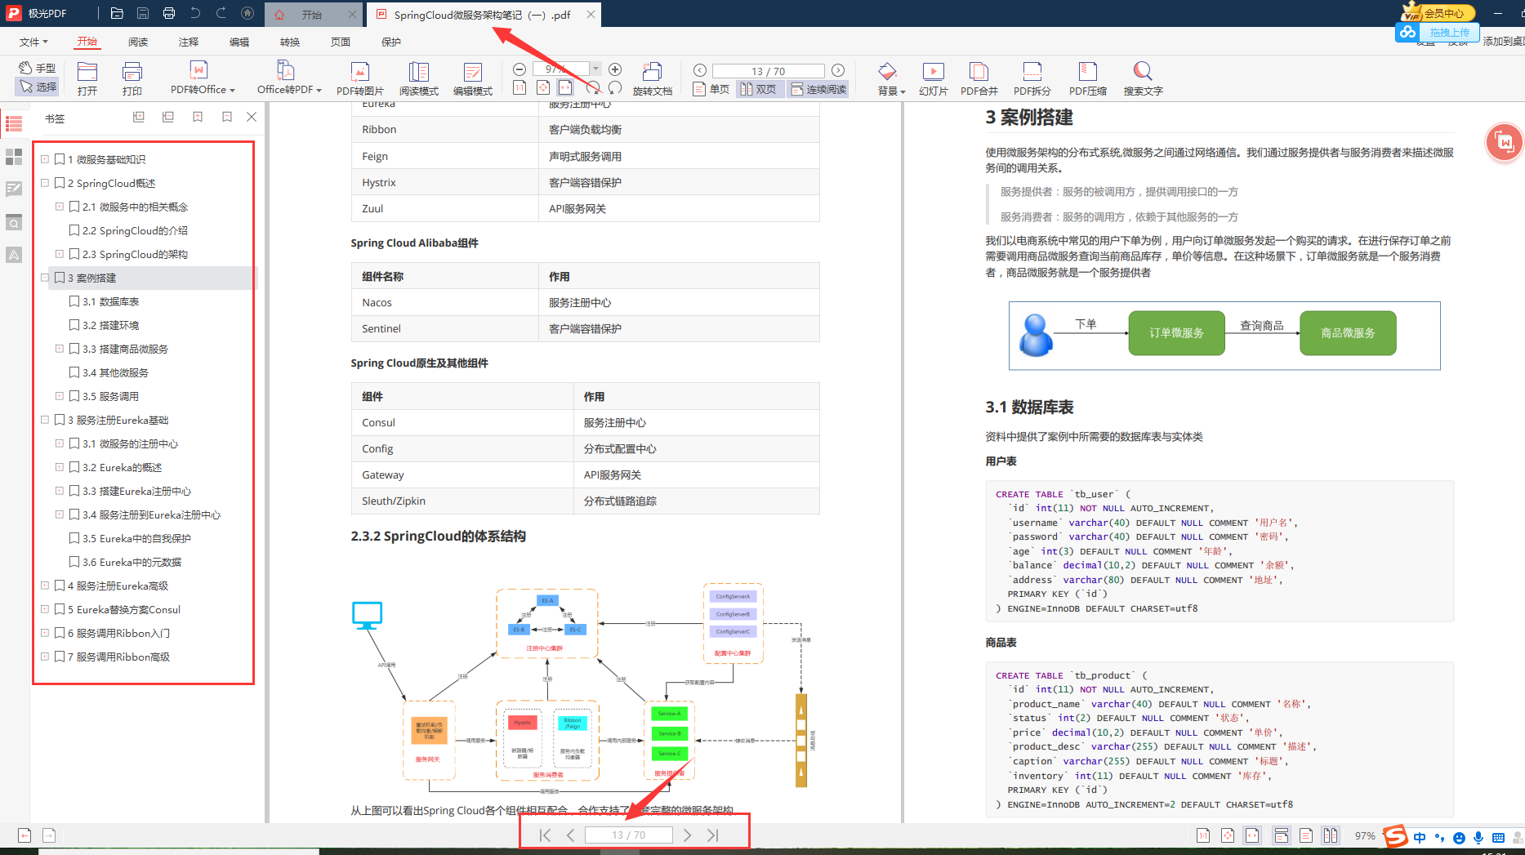Jump to last page in bottom bar
This screenshot has width=1525, height=855.
(712, 835)
